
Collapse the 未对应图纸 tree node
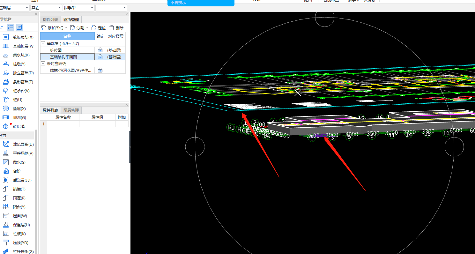point(43,63)
